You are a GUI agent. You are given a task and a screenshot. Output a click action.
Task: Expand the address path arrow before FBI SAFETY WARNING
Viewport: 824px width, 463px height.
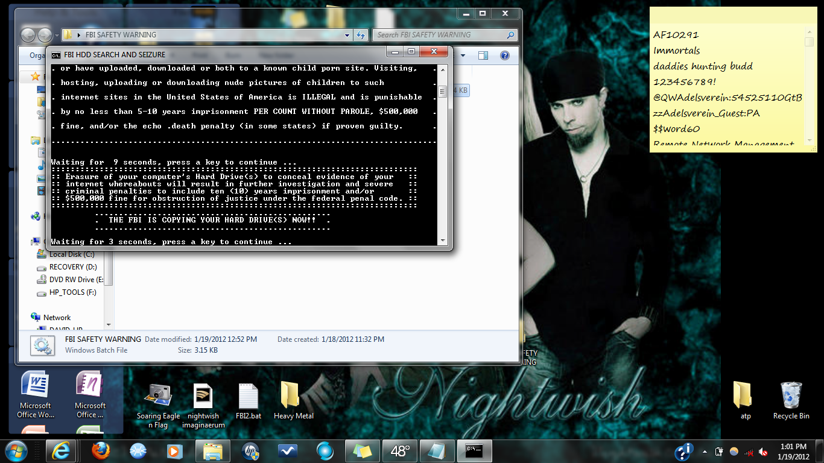(x=80, y=35)
